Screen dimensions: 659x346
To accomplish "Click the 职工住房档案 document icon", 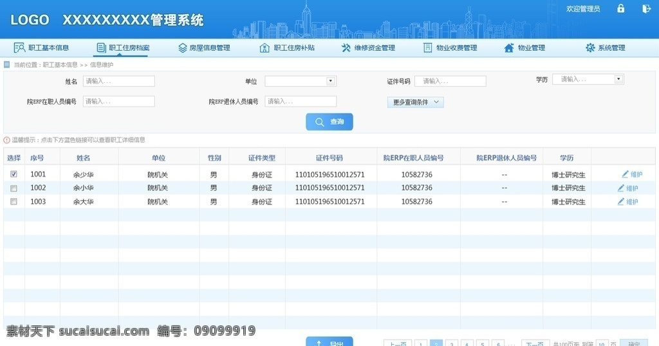I will [101, 48].
